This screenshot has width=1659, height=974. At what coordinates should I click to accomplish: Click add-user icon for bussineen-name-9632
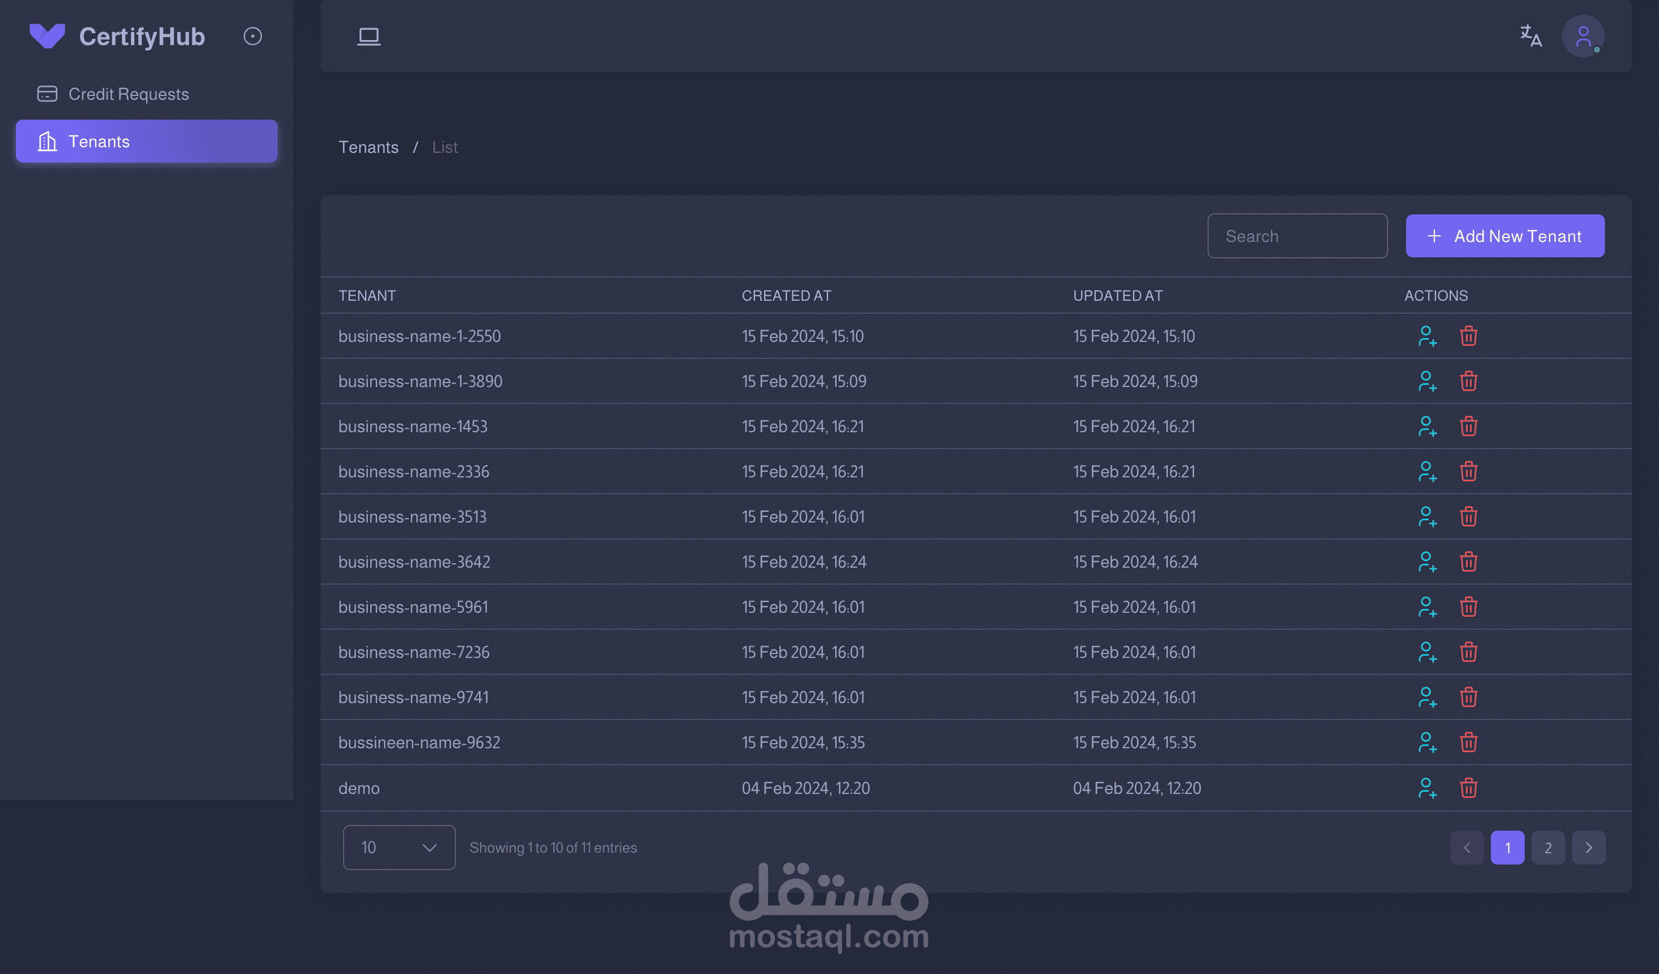(x=1427, y=742)
